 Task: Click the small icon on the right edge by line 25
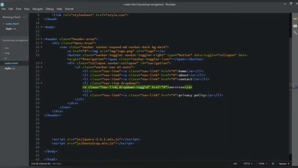click(x=293, y=87)
